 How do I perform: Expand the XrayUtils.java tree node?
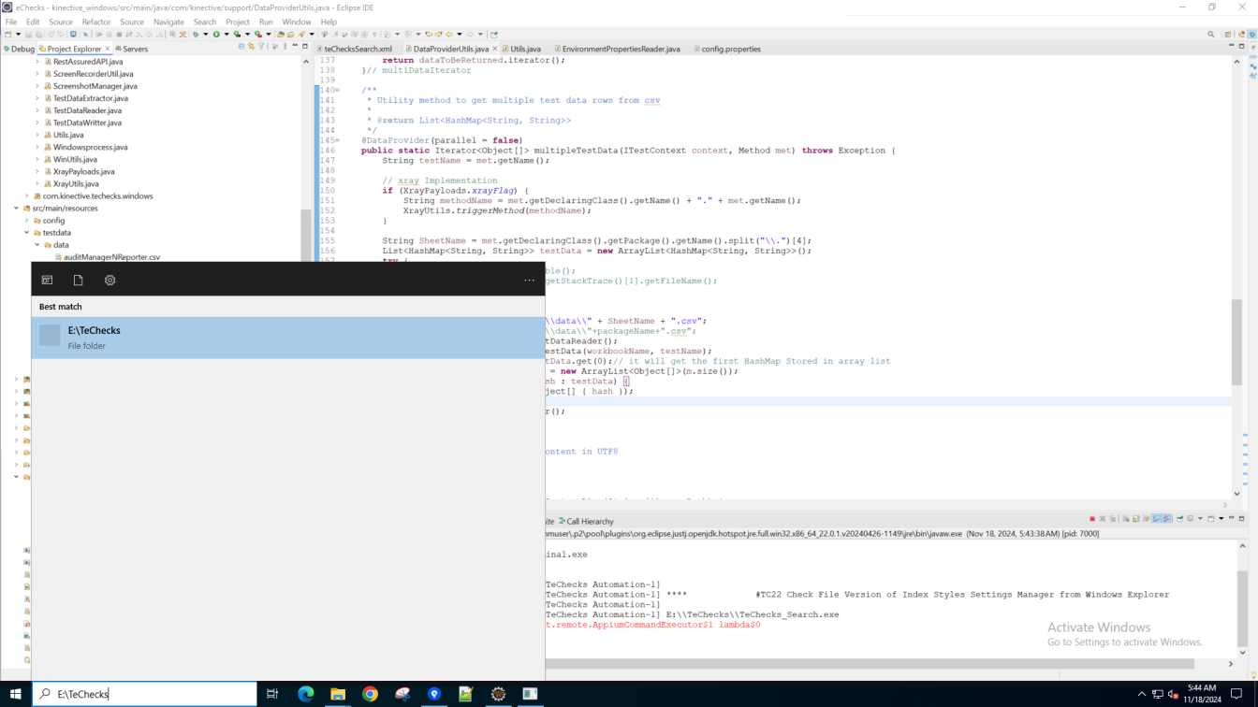coord(37,184)
